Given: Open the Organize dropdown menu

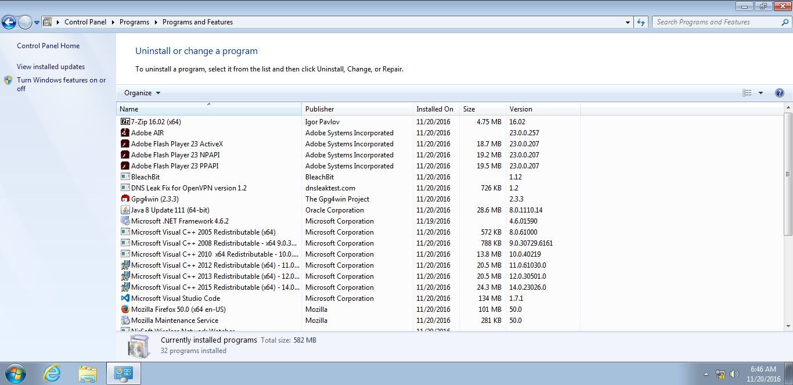Looking at the screenshot, I should pos(142,93).
